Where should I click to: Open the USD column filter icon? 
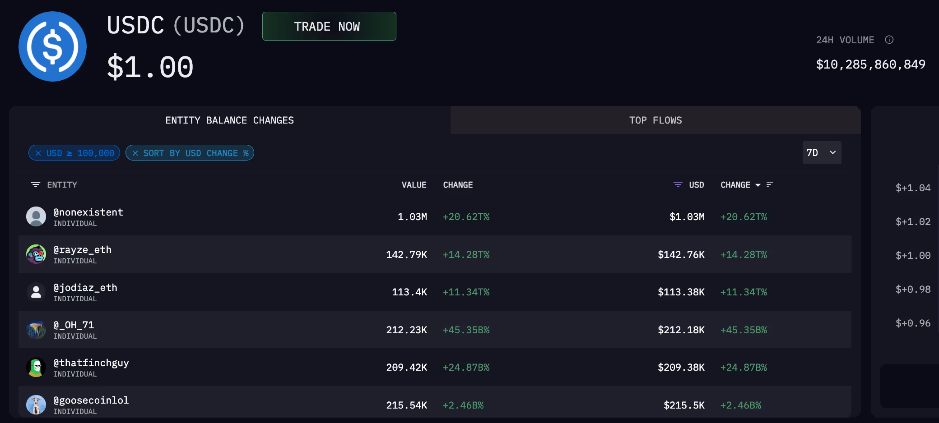click(x=678, y=184)
